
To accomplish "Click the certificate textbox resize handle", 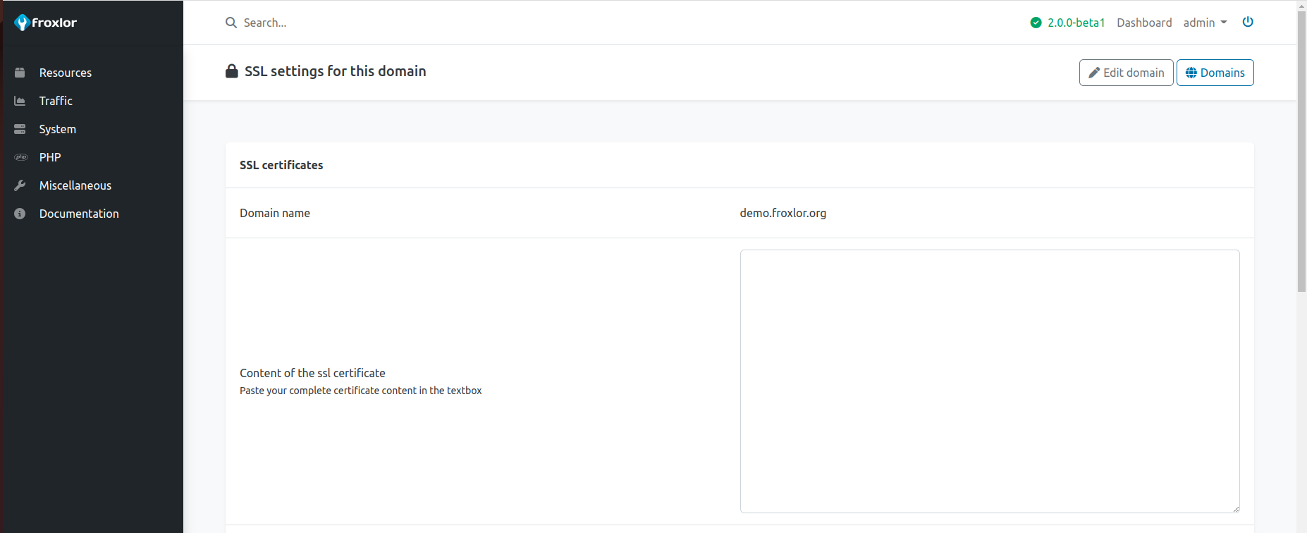I will click(1235, 508).
